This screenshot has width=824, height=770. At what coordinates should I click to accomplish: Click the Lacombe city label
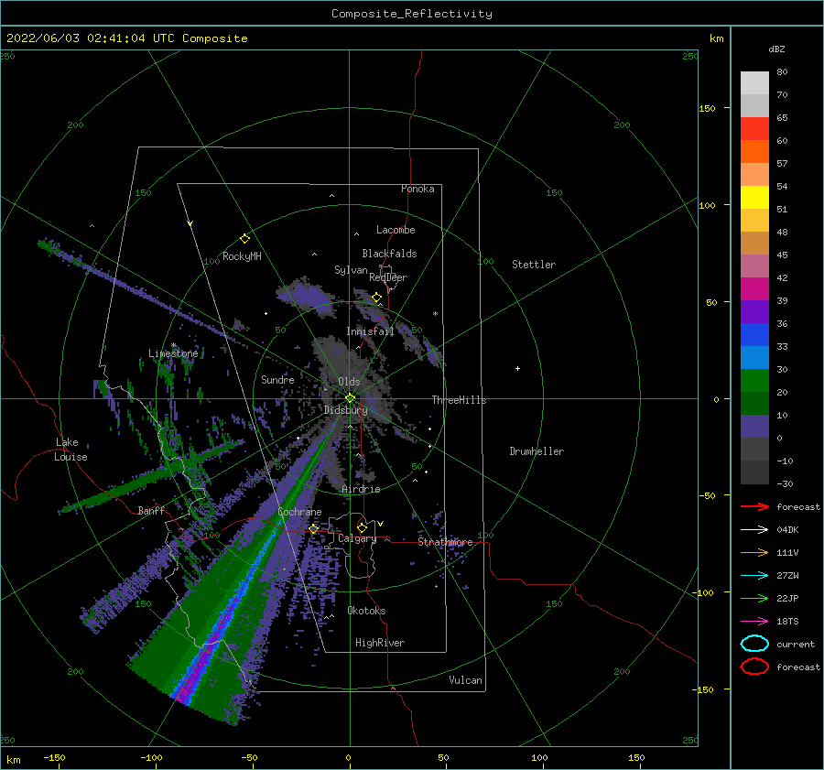[x=396, y=230]
